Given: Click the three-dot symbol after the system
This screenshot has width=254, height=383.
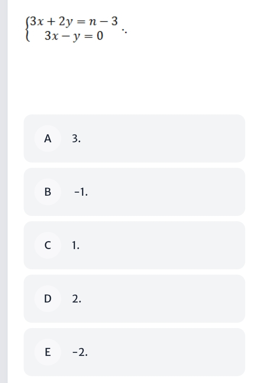Looking at the screenshot, I should [x=125, y=31].
